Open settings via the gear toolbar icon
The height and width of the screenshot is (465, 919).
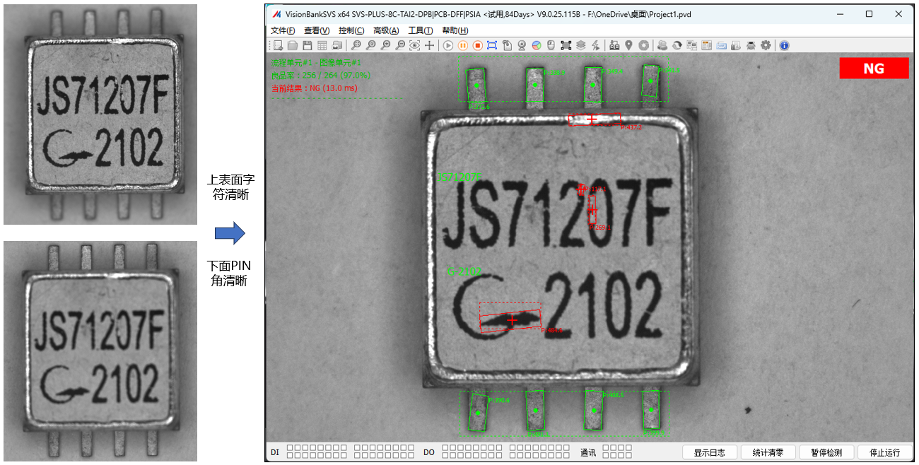click(766, 45)
